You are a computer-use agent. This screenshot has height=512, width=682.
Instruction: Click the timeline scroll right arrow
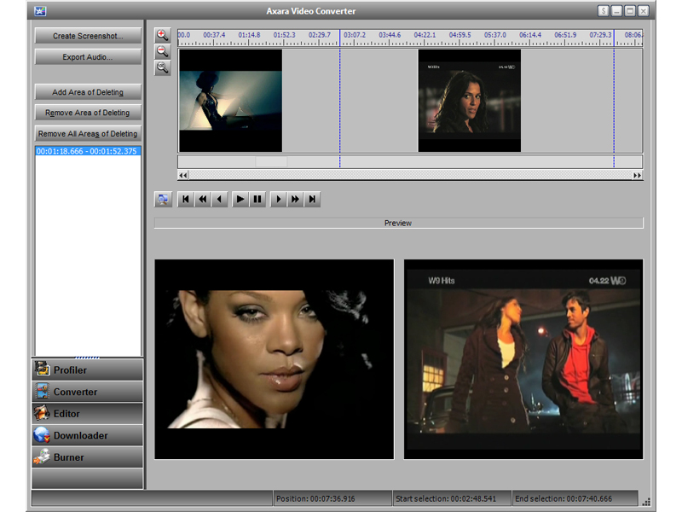point(637,175)
